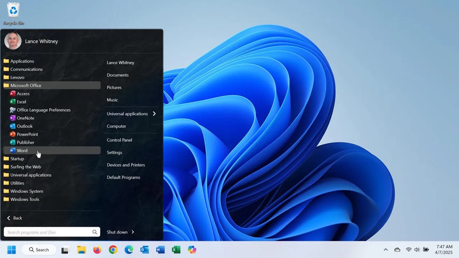Open Access from Microsoft Office folder
This screenshot has height=258, width=459.
click(23, 94)
